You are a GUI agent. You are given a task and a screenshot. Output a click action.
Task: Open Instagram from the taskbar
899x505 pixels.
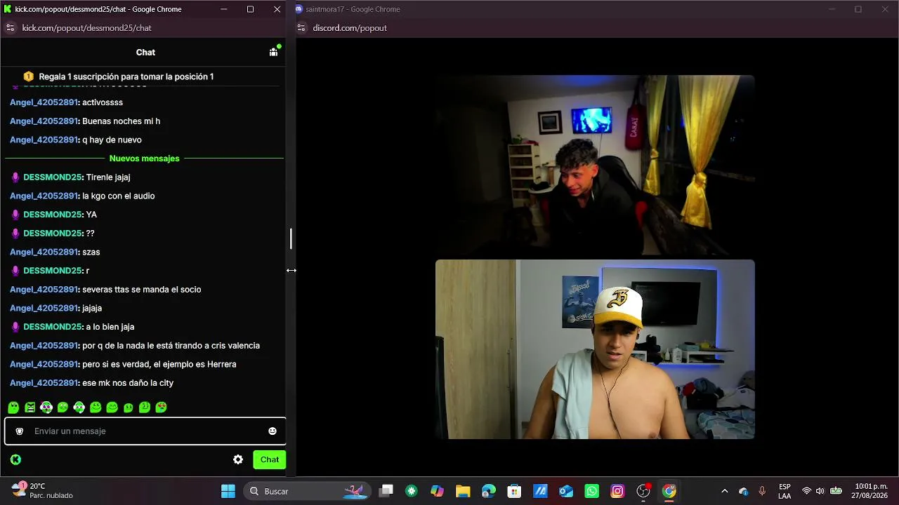[x=617, y=491]
